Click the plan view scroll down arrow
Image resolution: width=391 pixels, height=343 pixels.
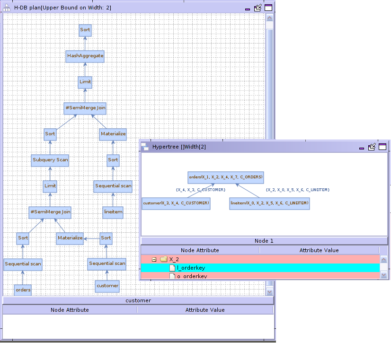269,291
